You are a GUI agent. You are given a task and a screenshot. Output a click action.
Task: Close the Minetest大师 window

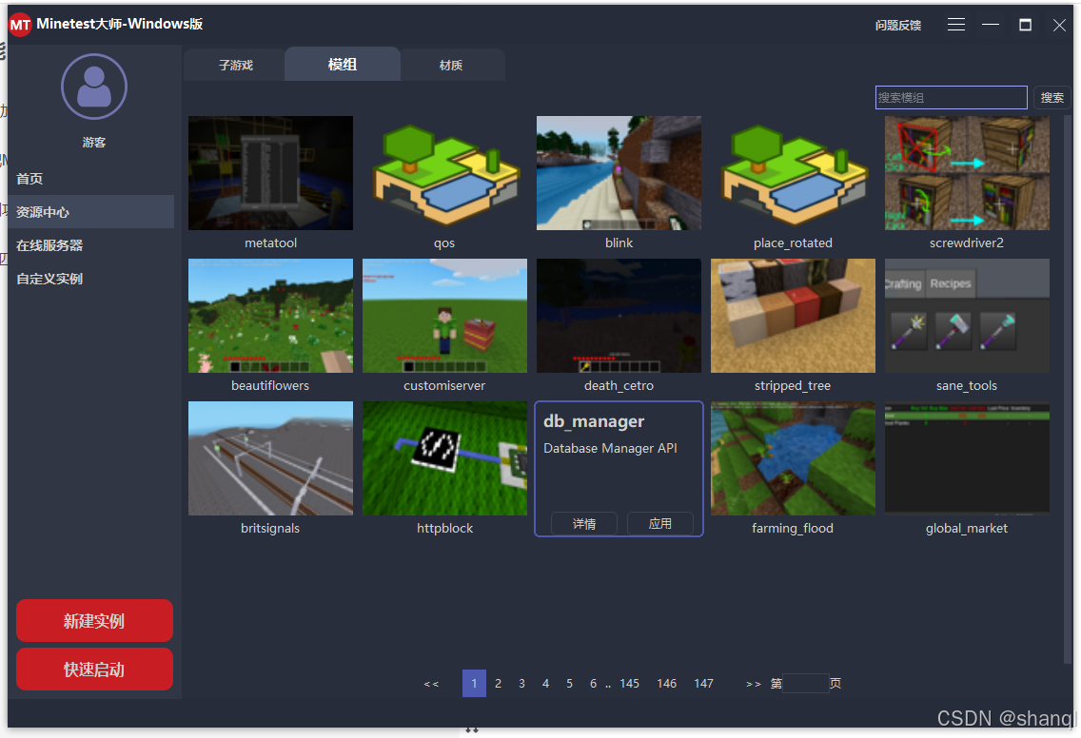point(1059,26)
